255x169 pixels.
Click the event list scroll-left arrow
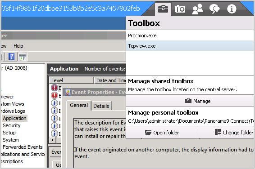coord(53,140)
